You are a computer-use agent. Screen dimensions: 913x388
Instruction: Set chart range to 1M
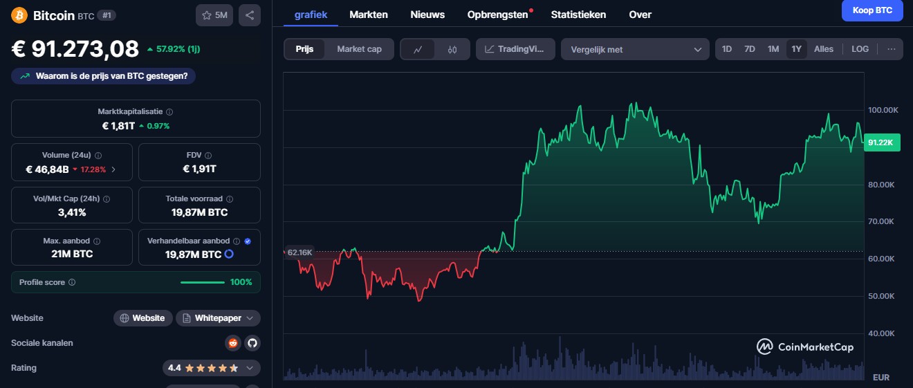(x=773, y=49)
